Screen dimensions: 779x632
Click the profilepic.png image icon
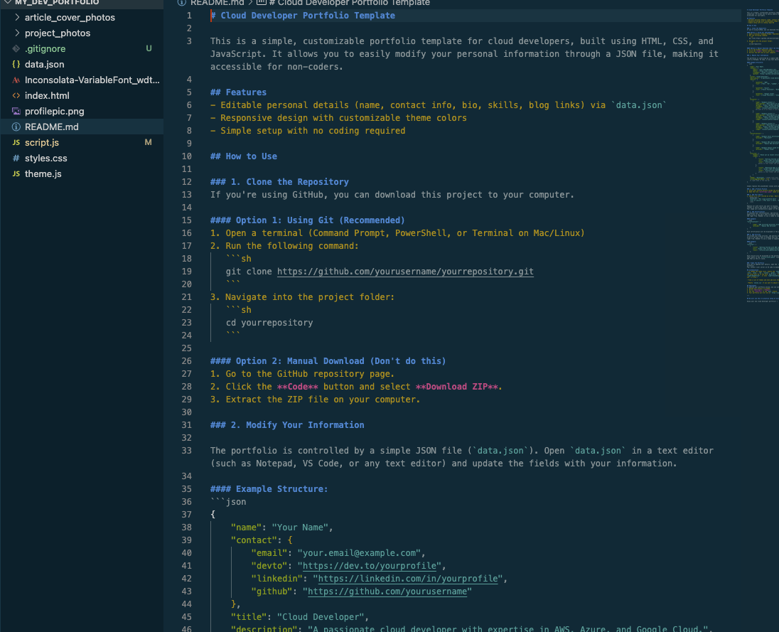coord(16,112)
